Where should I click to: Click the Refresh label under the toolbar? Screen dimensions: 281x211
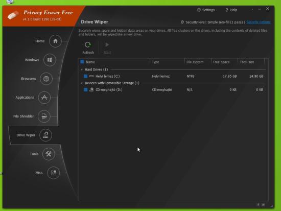[88, 53]
